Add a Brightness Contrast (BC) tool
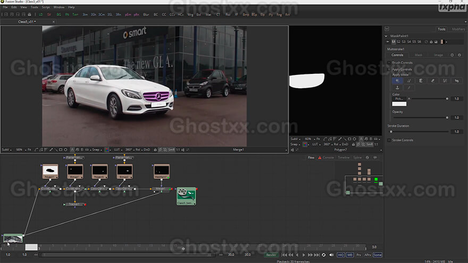 click(x=155, y=15)
